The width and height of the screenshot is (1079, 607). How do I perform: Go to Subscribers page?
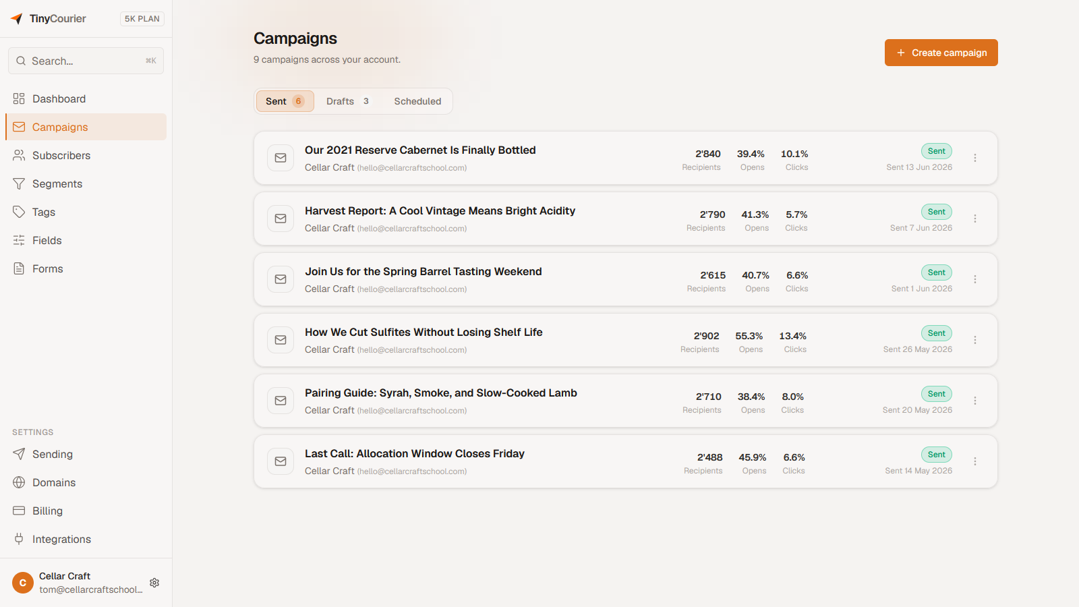pos(86,155)
